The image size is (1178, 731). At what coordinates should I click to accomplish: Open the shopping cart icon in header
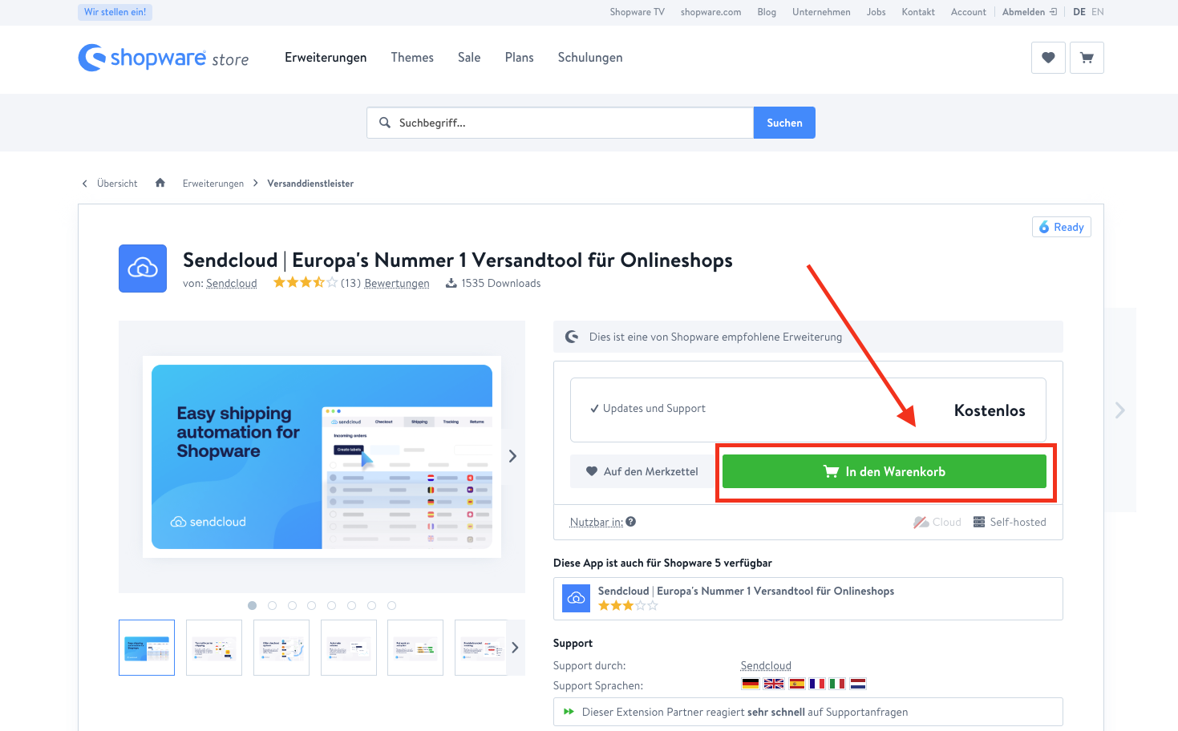point(1087,58)
